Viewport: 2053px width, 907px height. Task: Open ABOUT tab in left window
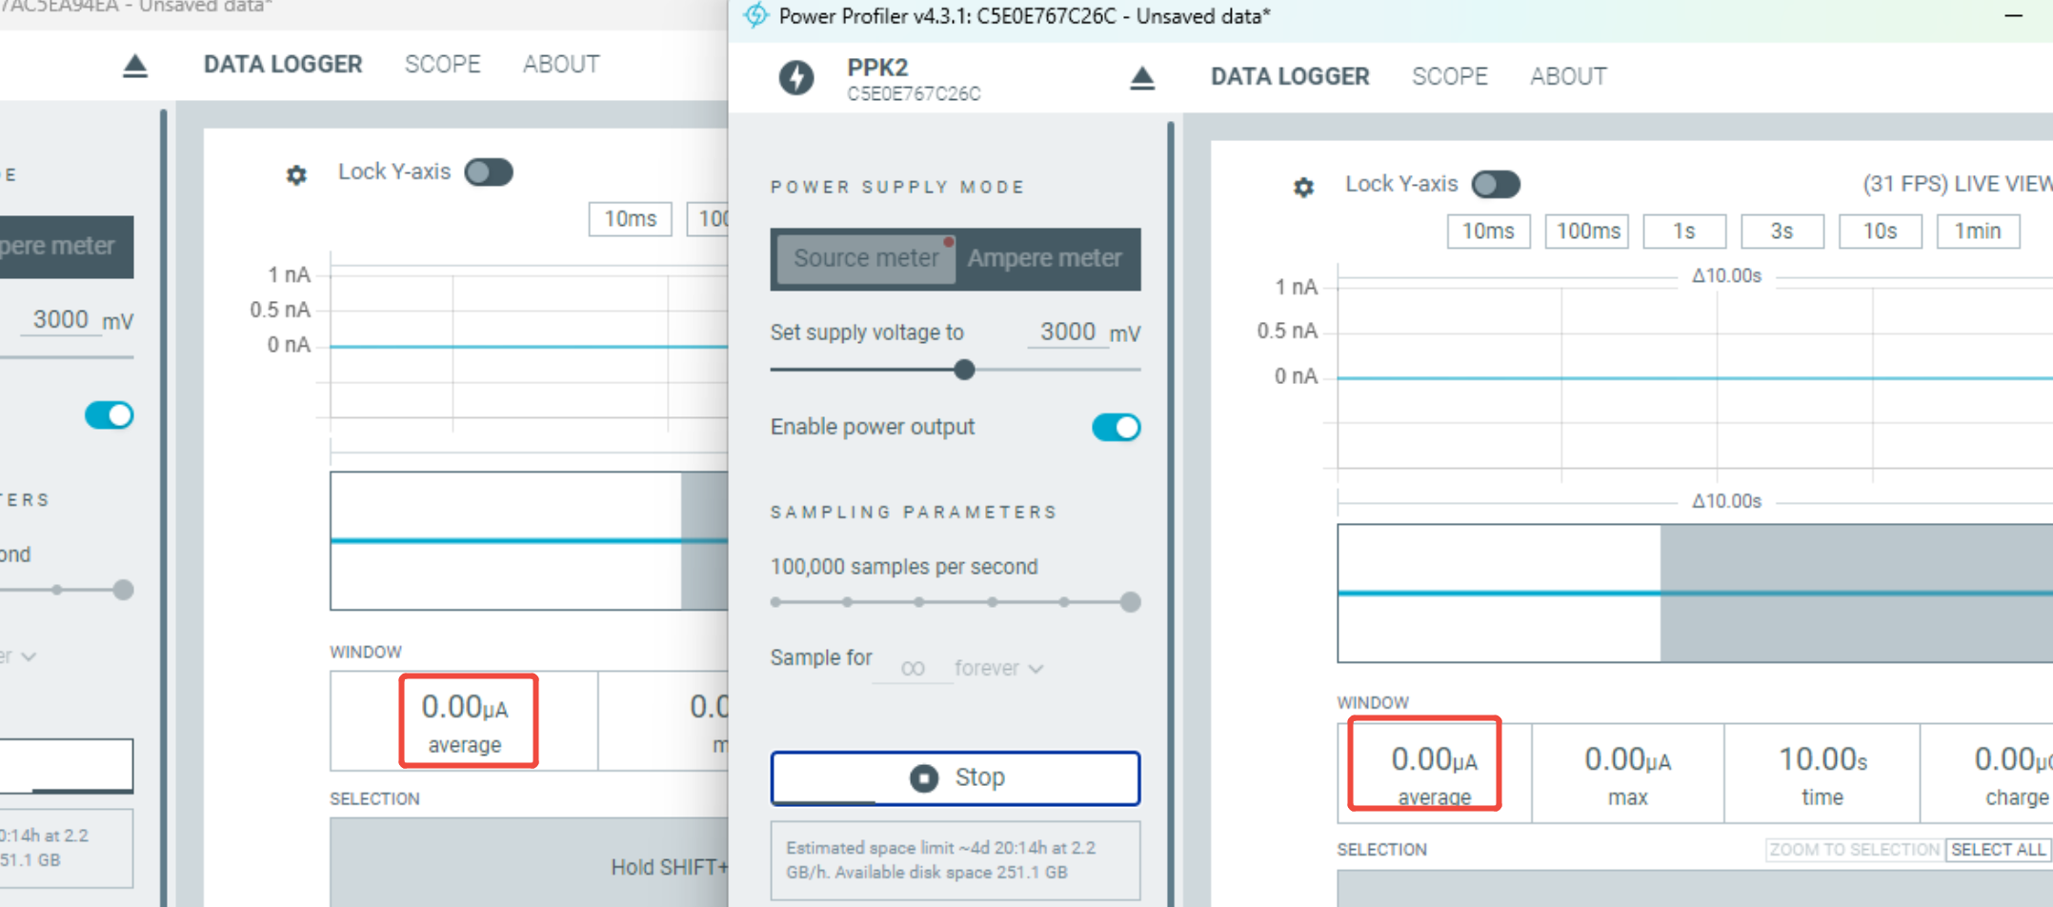pos(561,64)
